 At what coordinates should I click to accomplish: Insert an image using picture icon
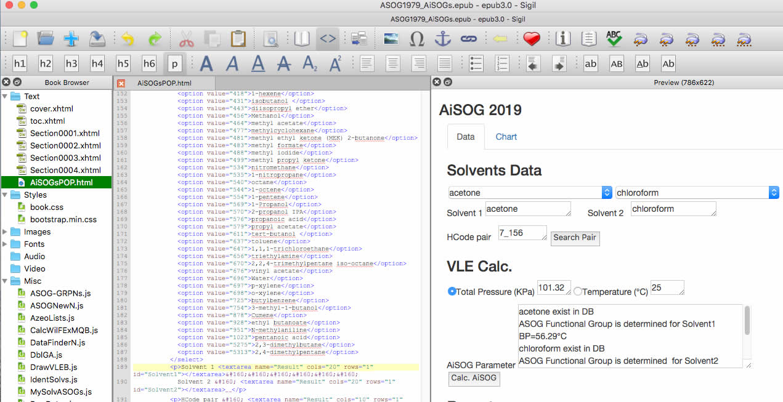pos(391,39)
